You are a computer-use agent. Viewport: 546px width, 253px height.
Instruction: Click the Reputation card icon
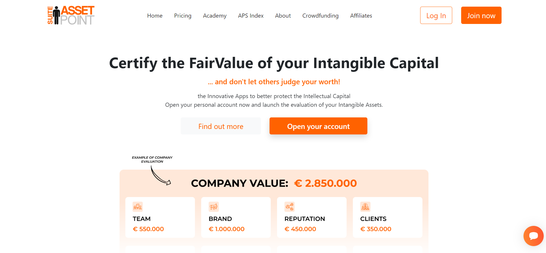(289, 207)
